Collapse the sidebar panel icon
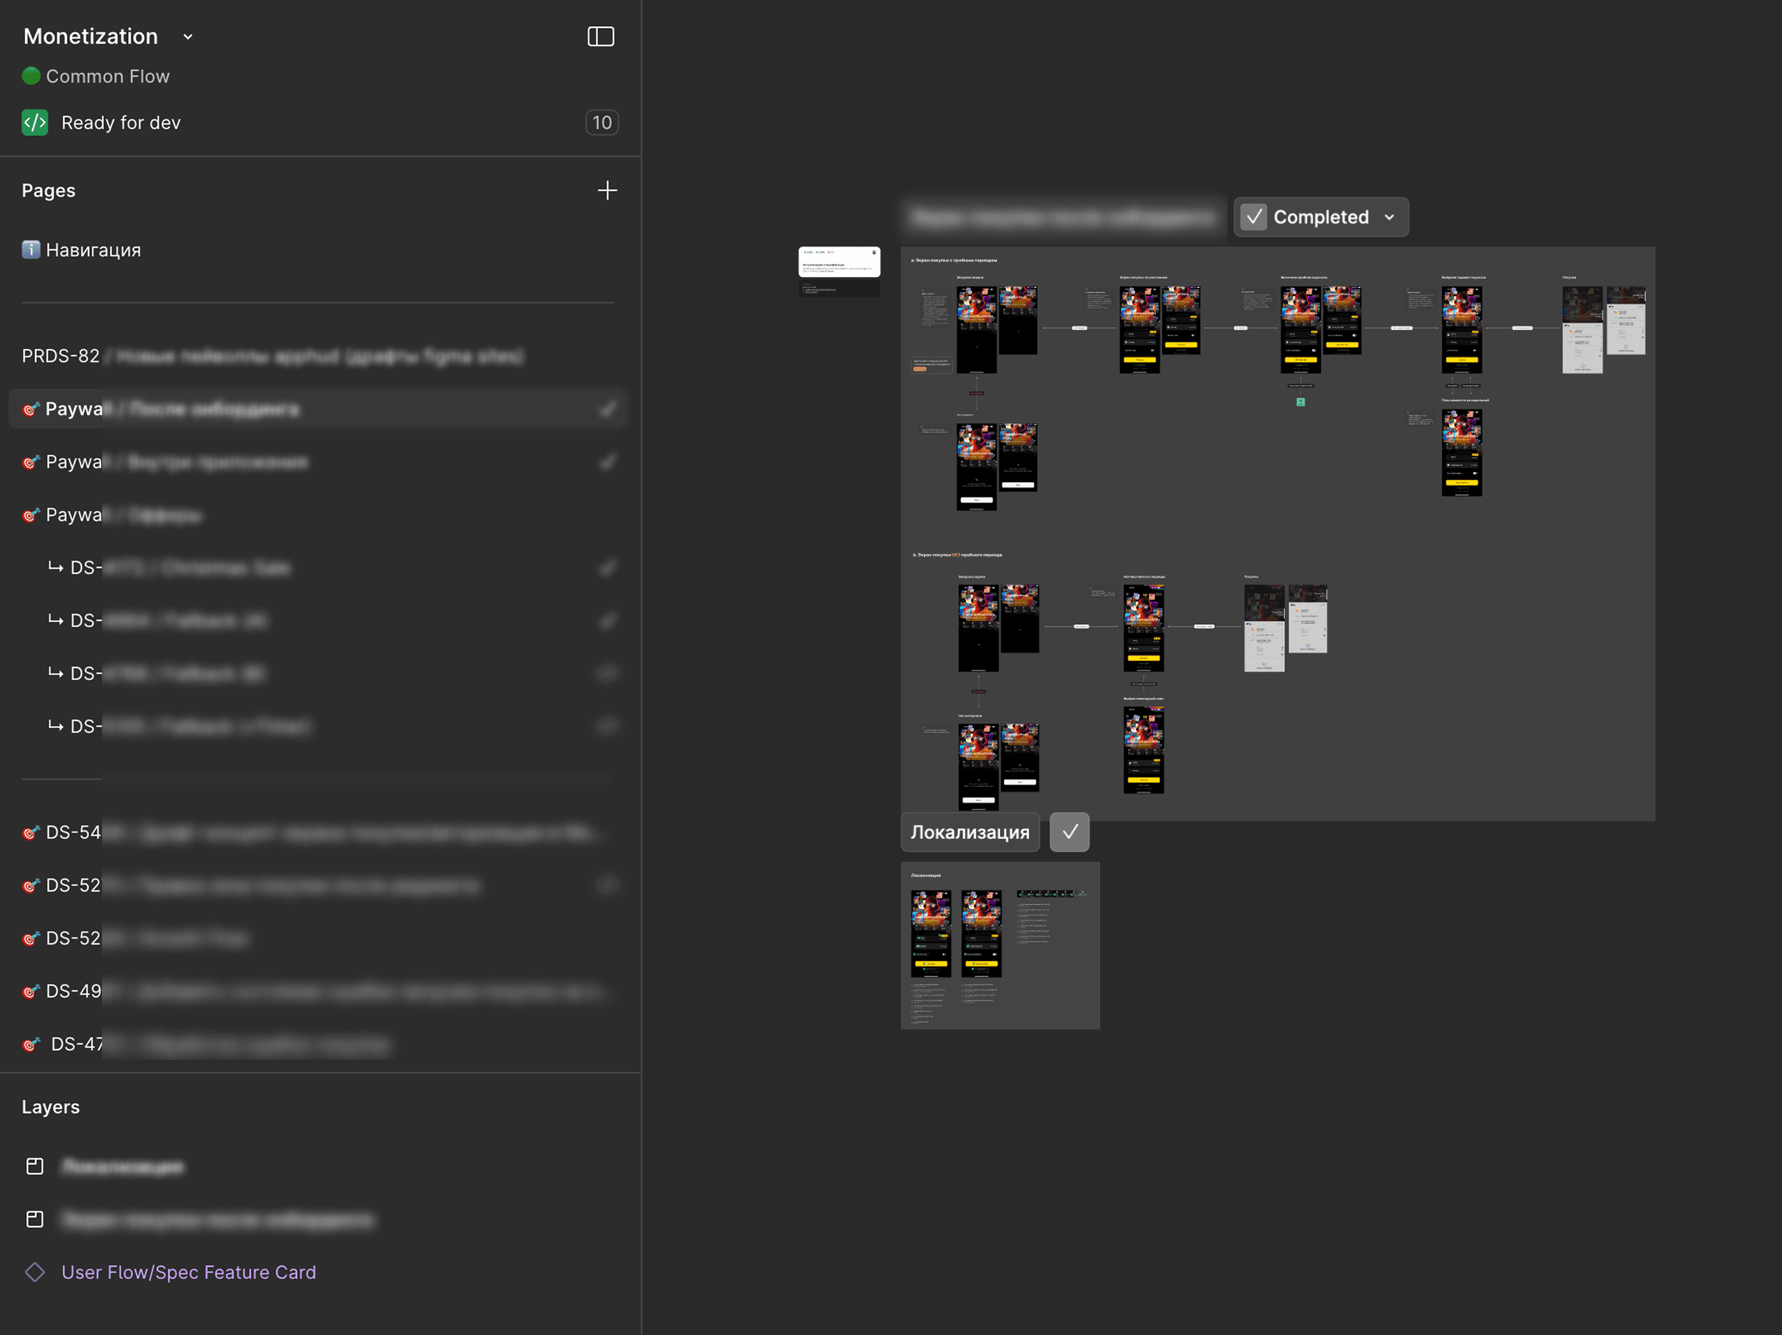This screenshot has height=1335, width=1782. pyautogui.click(x=600, y=36)
